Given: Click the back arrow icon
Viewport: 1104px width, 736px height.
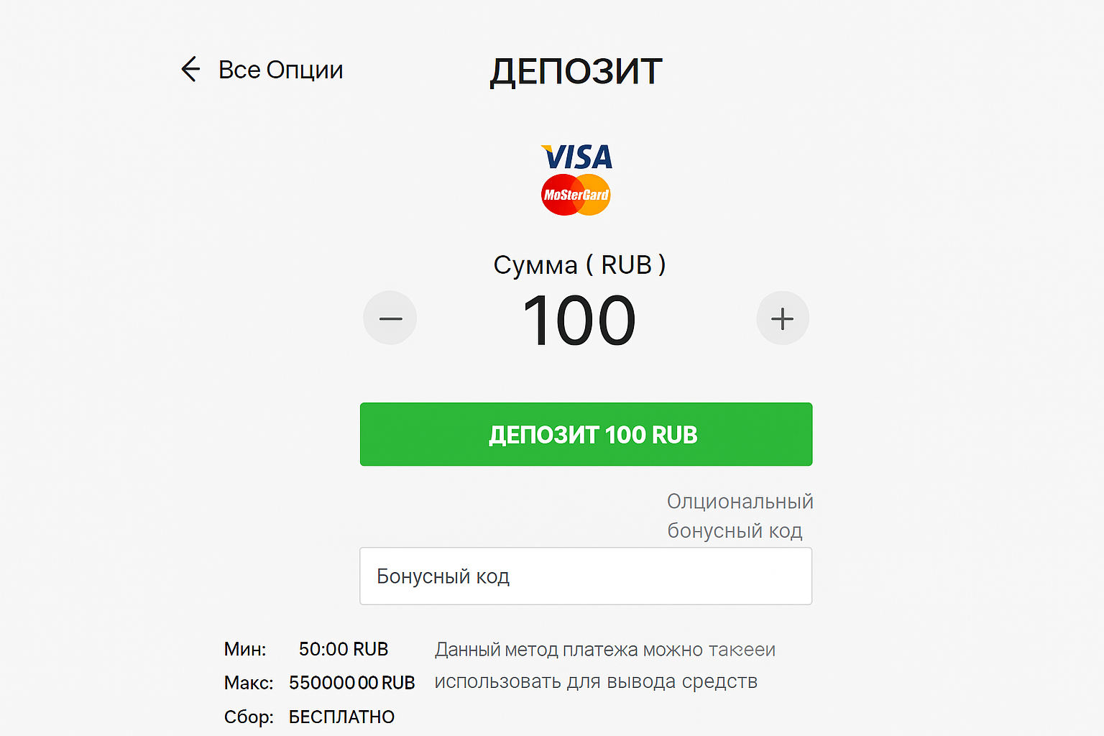Looking at the screenshot, I should click(x=190, y=70).
